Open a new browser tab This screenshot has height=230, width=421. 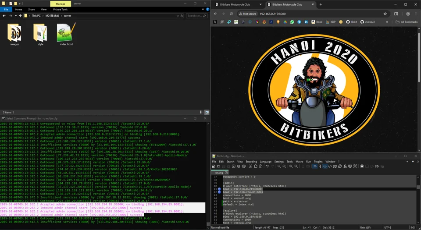pyautogui.click(x=321, y=4)
